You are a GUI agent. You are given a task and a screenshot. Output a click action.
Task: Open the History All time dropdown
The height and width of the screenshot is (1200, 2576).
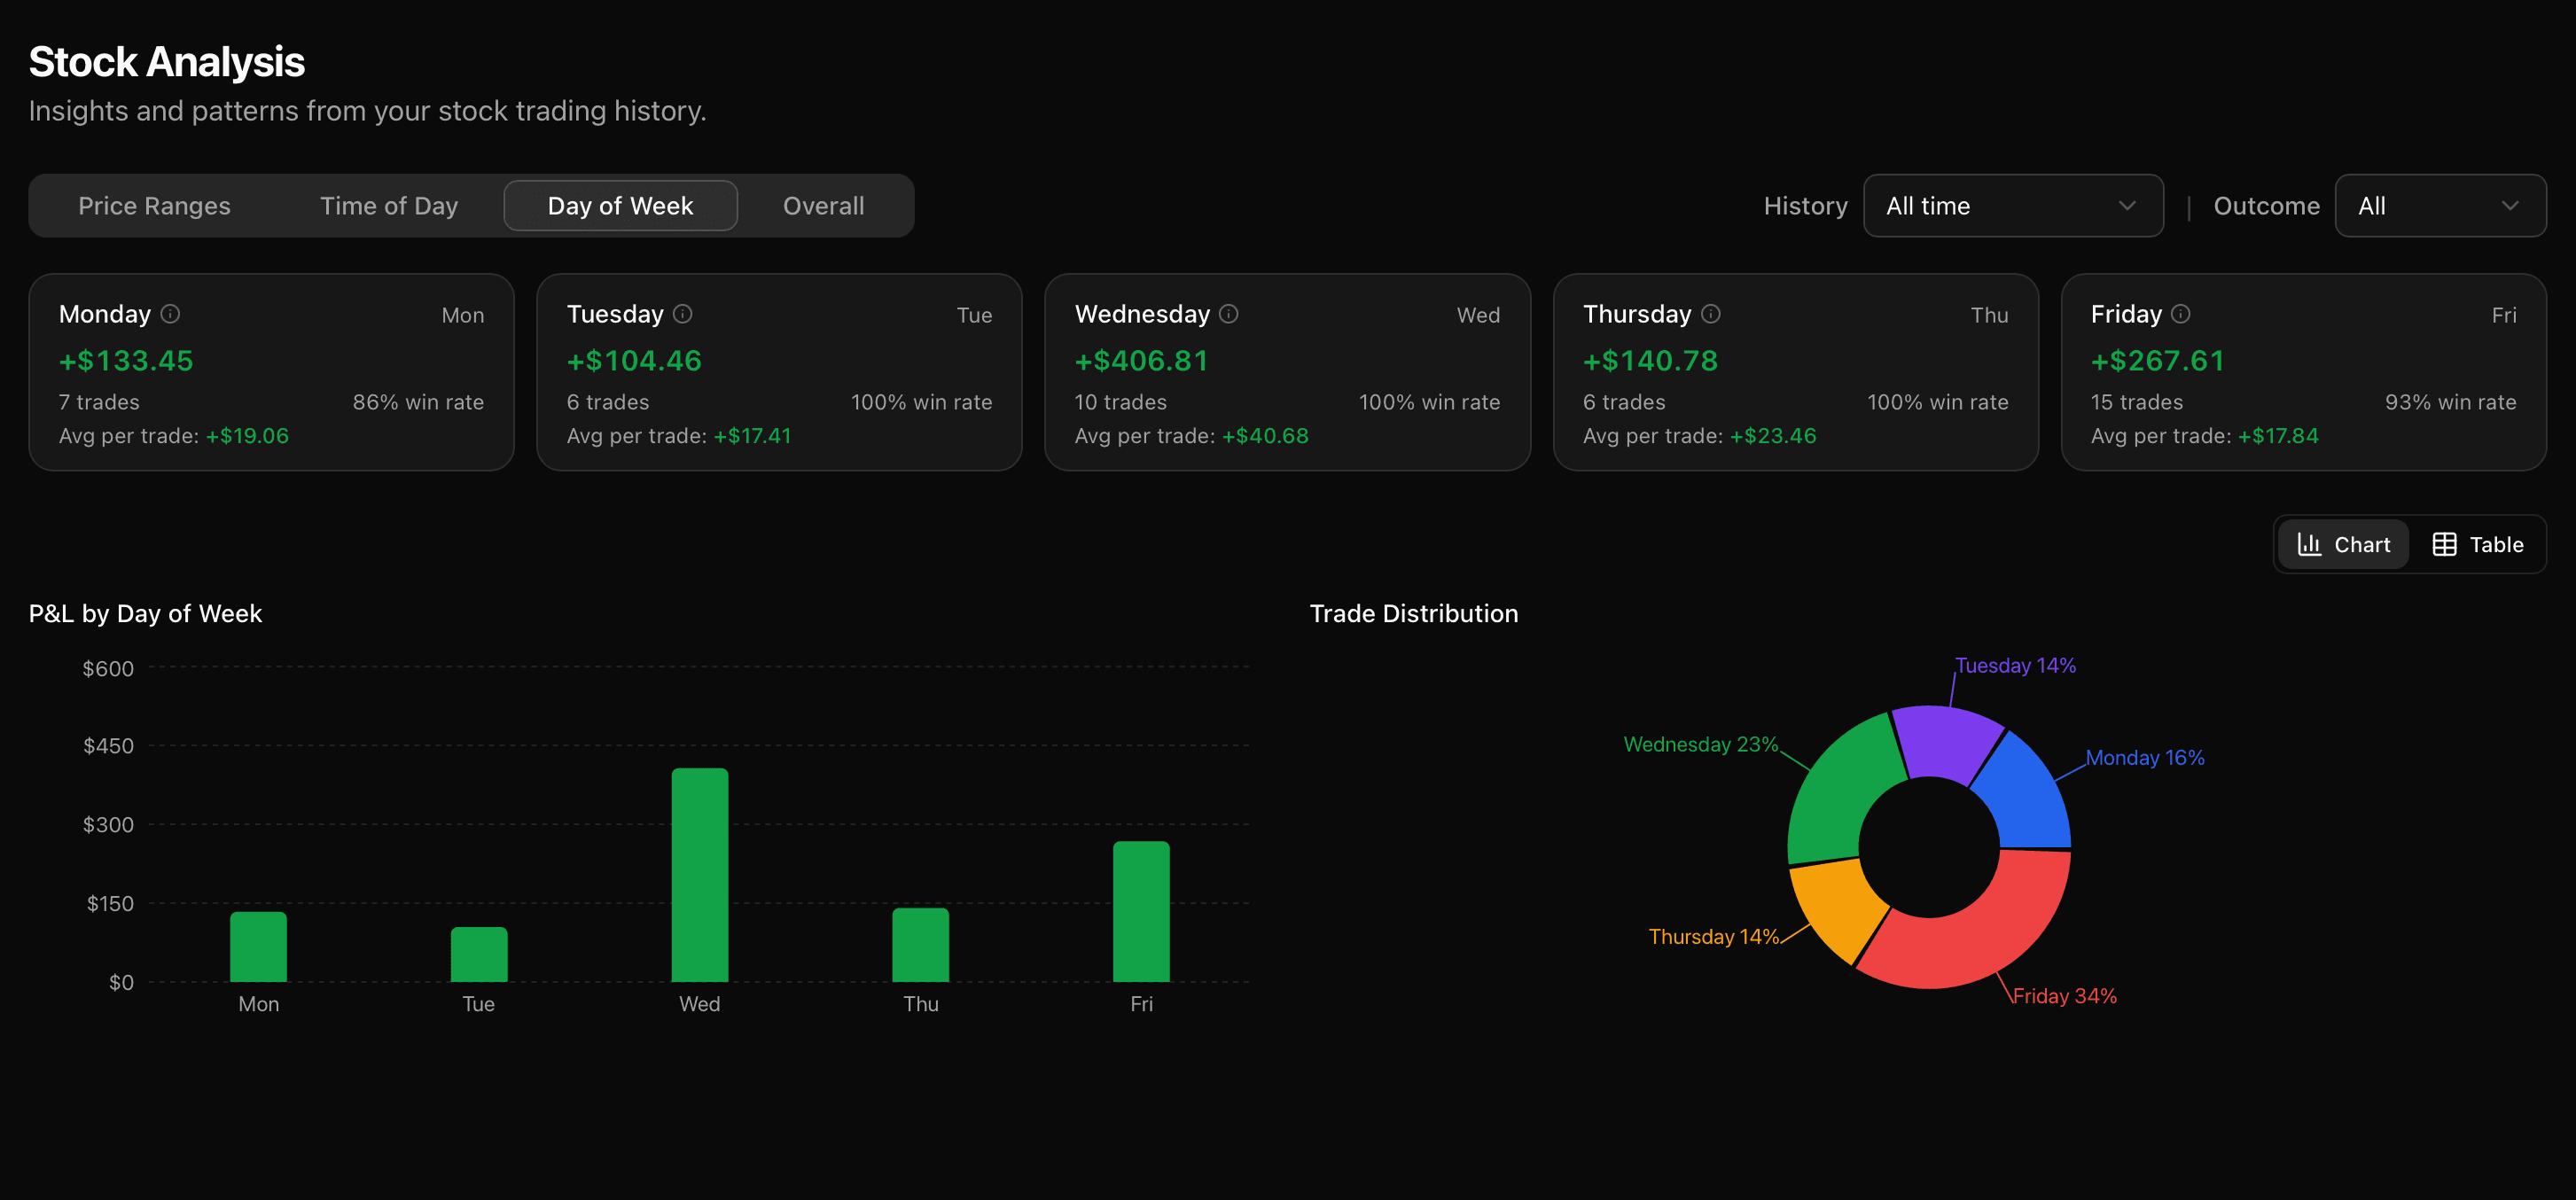click(x=2013, y=206)
